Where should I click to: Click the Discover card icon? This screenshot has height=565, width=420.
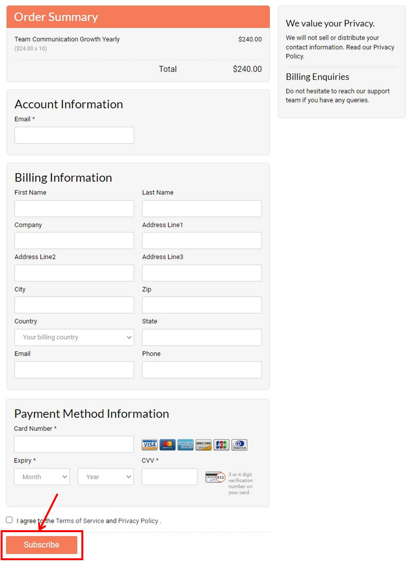(203, 445)
